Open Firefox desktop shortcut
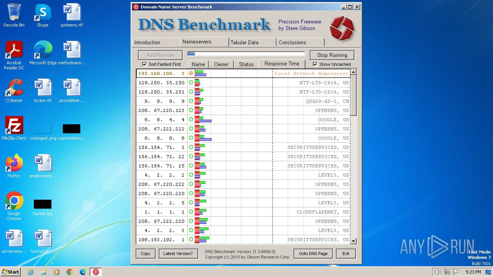493x277 pixels. pos(14,166)
